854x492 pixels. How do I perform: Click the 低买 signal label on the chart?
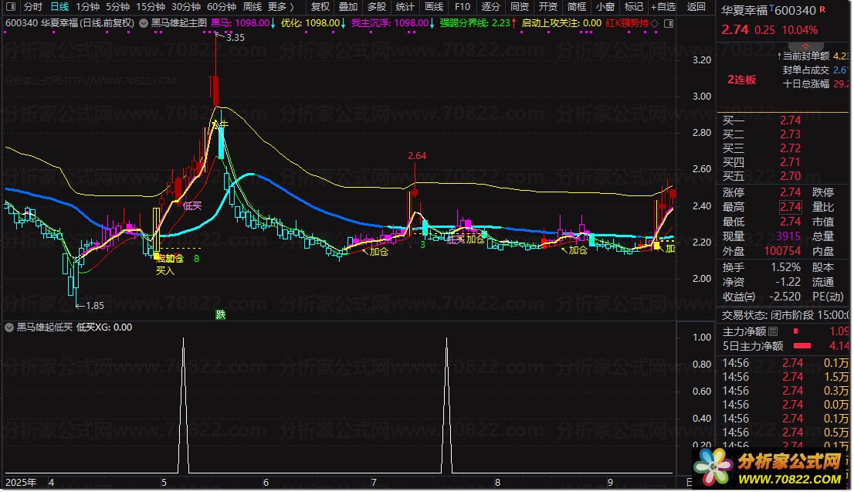192,205
